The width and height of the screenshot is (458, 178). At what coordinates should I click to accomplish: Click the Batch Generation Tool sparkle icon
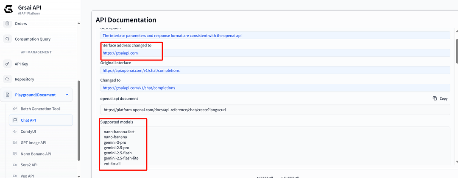[15, 109]
